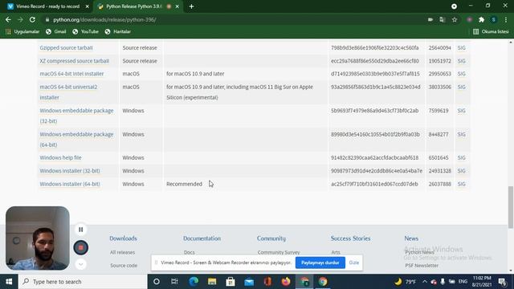The height and width of the screenshot is (289, 514).
Task: Click MD5 sum ac25cf79f710bf31601ed067ccd07deb
Action: point(374,184)
